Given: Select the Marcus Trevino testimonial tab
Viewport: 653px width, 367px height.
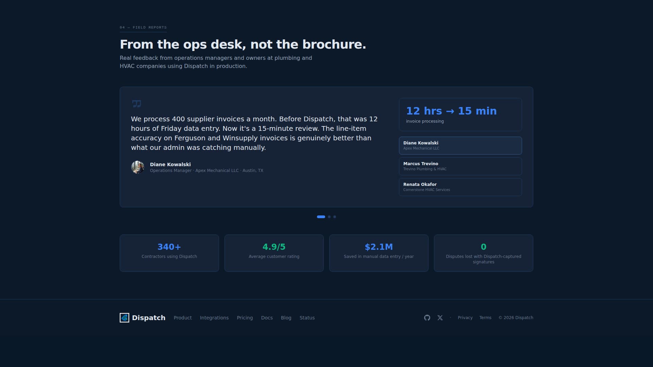Looking at the screenshot, I should [461, 166].
